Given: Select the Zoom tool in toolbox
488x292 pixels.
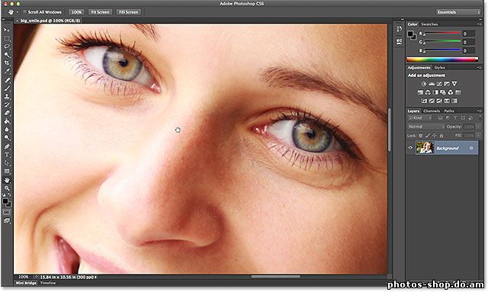Looking at the screenshot, I should tap(7, 188).
